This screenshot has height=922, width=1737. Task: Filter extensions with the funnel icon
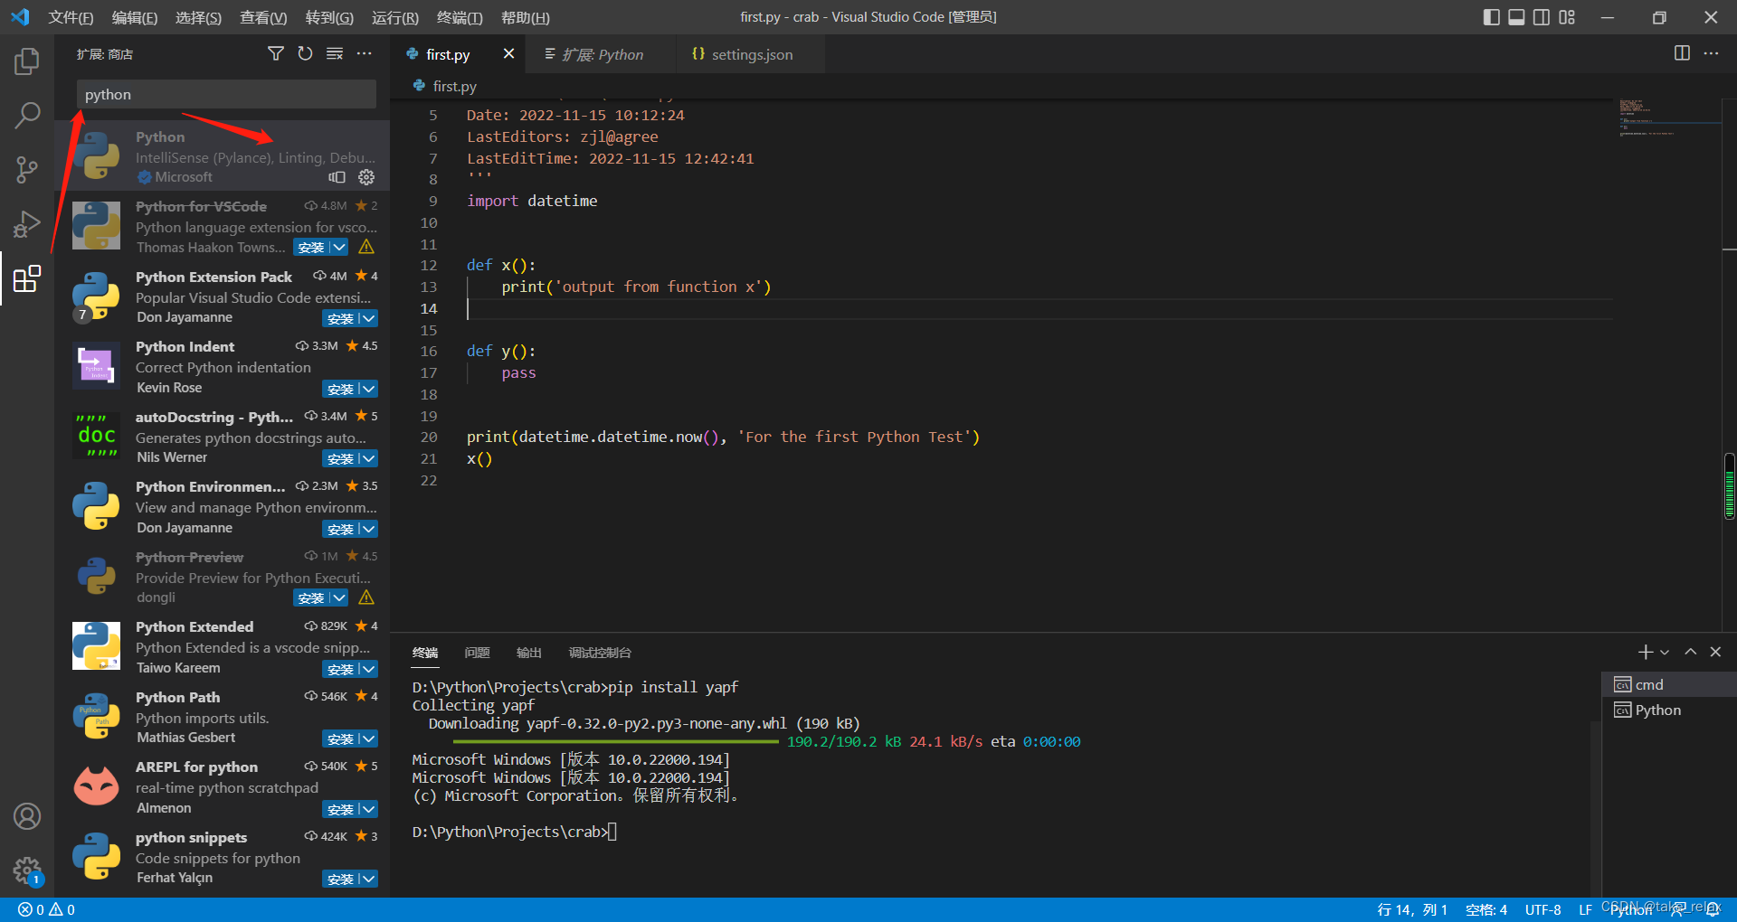pyautogui.click(x=276, y=54)
